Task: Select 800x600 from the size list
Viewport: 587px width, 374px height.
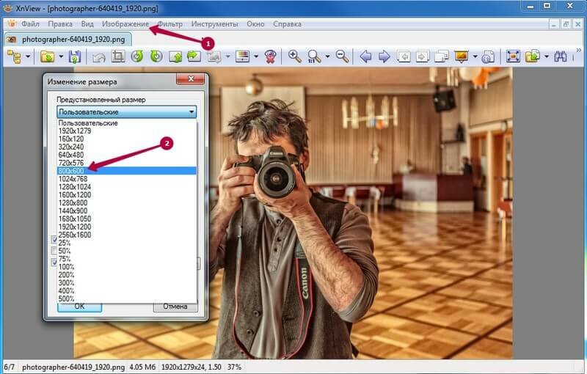Action: pyautogui.click(x=72, y=170)
